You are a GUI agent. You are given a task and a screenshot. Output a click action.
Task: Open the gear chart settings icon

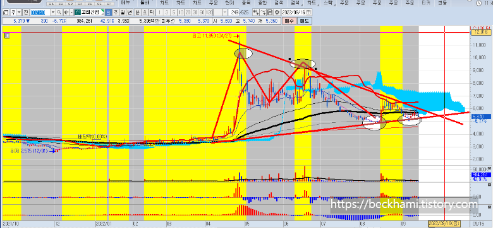pos(277,12)
